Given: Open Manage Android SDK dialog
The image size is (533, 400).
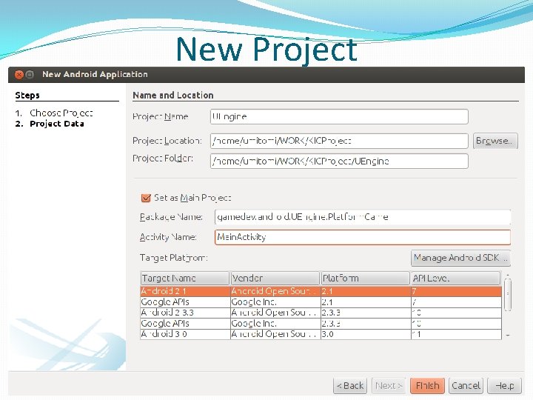Looking at the screenshot, I should [460, 258].
